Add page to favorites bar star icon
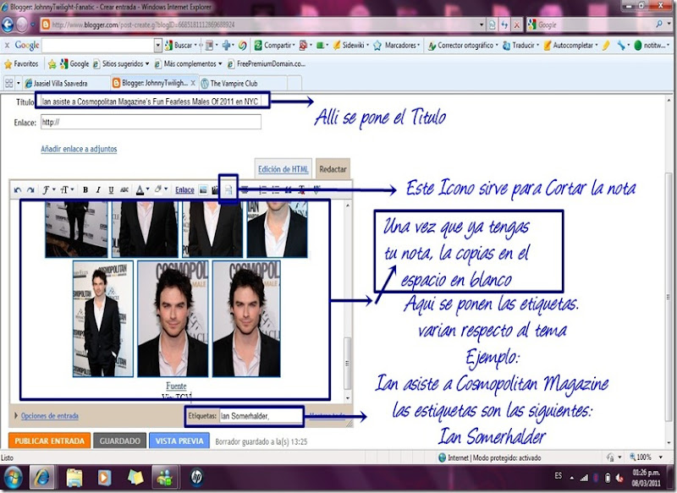The height and width of the screenshot is (493, 677). 52,64
